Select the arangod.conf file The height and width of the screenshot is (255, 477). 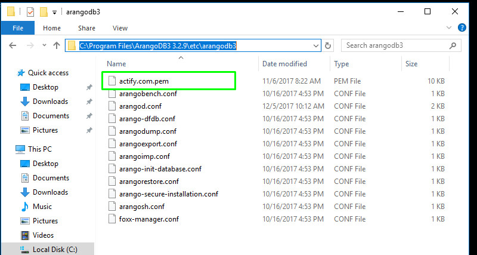coord(140,106)
